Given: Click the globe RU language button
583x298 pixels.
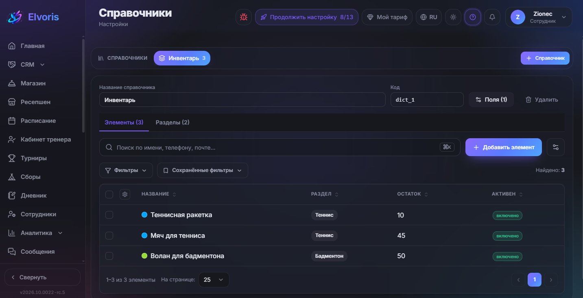Looking at the screenshot, I should click(x=429, y=17).
